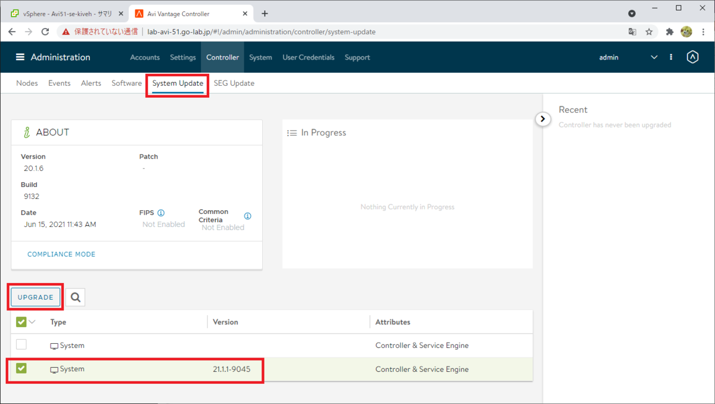
Task: Click the FIPS info icon
Action: pyautogui.click(x=161, y=213)
